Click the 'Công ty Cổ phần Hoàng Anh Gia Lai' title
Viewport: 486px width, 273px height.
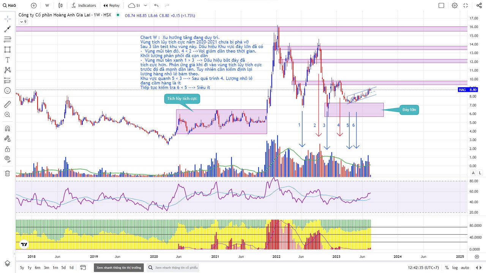coord(54,15)
